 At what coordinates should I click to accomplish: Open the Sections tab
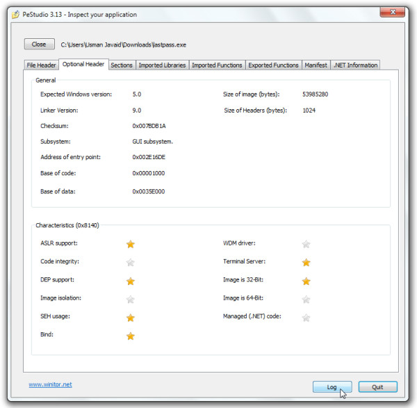122,65
